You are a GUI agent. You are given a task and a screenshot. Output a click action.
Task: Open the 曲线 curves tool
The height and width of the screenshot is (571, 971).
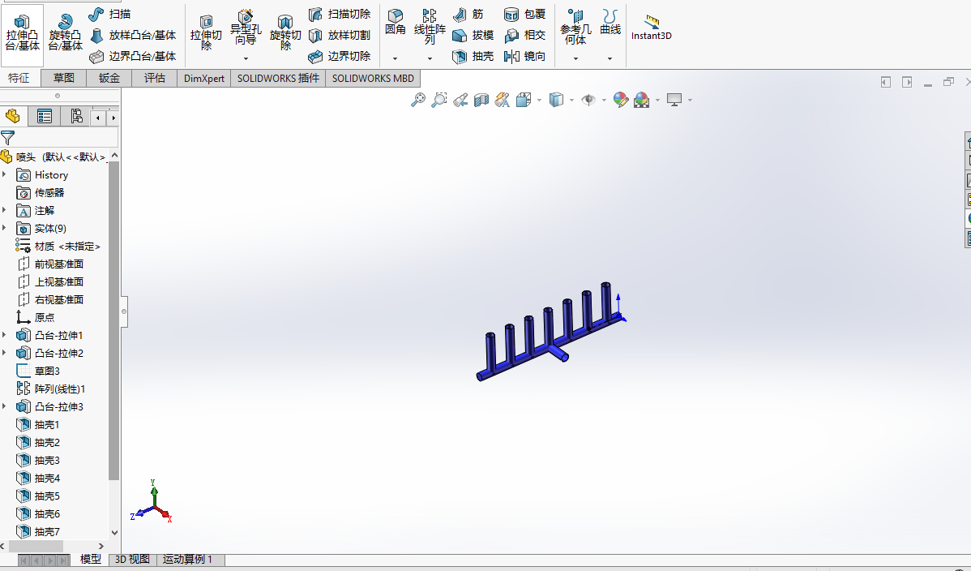(x=610, y=22)
